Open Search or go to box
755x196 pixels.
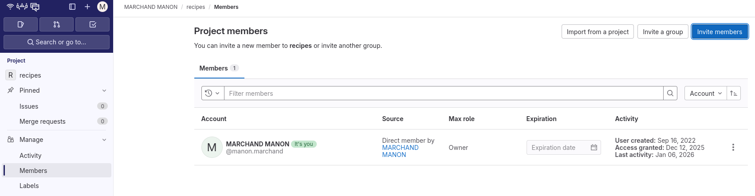point(56,42)
